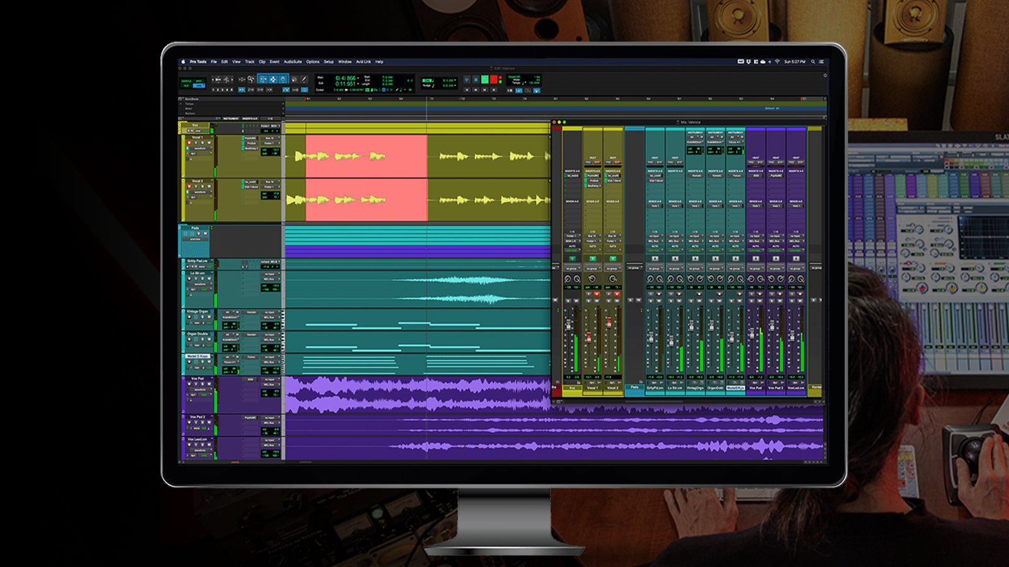Solo the Pads folder track
Screen dimensions: 1009x567
pos(199,234)
